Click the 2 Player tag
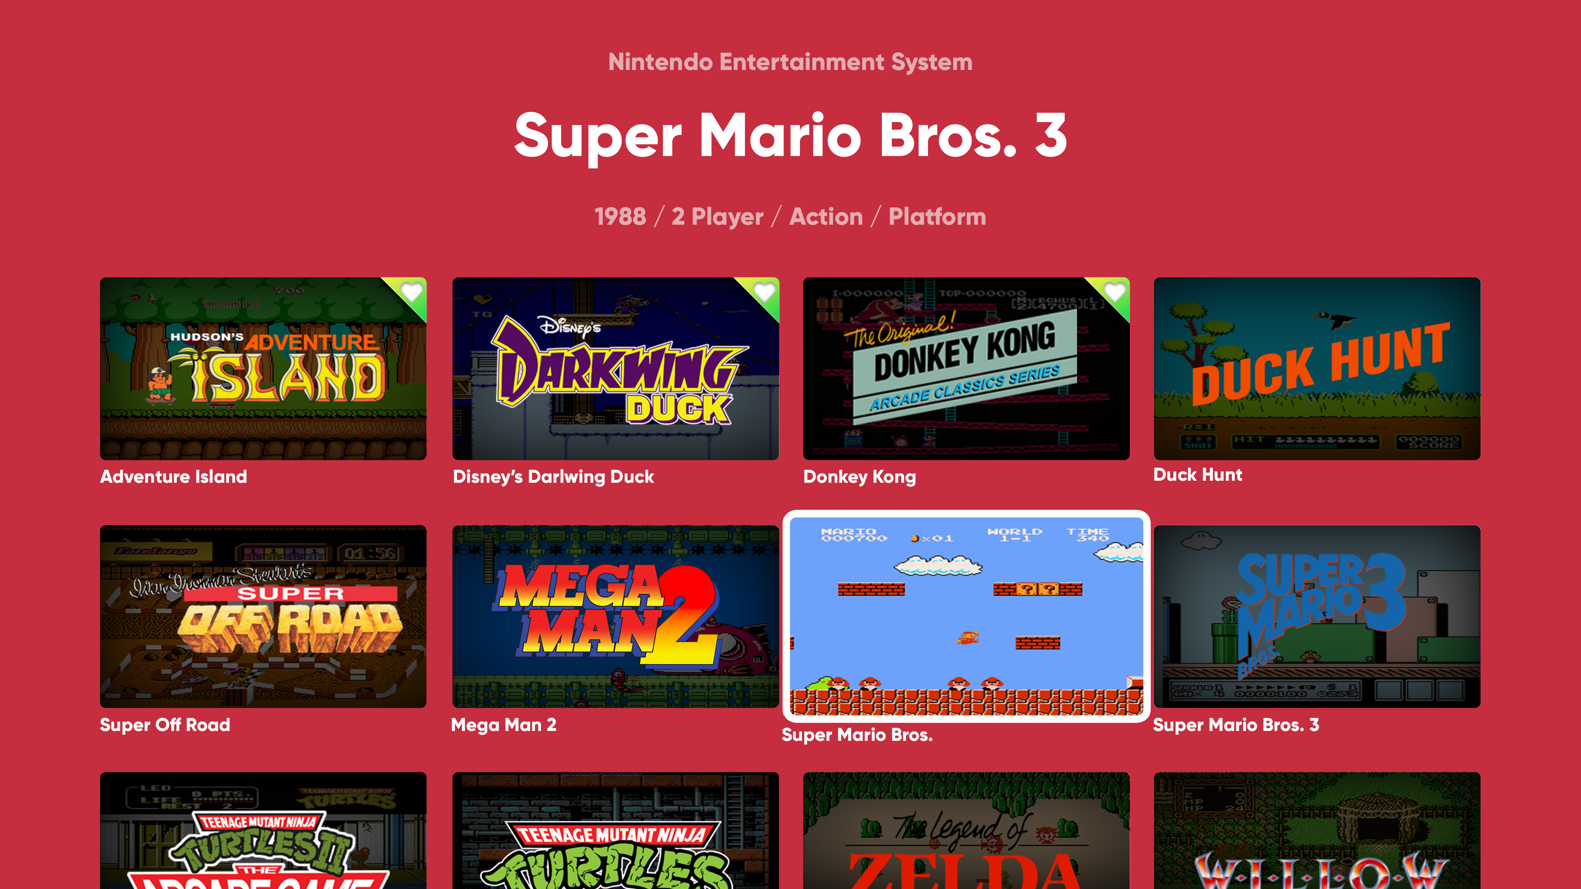Image resolution: width=1581 pixels, height=889 pixels. 718,217
